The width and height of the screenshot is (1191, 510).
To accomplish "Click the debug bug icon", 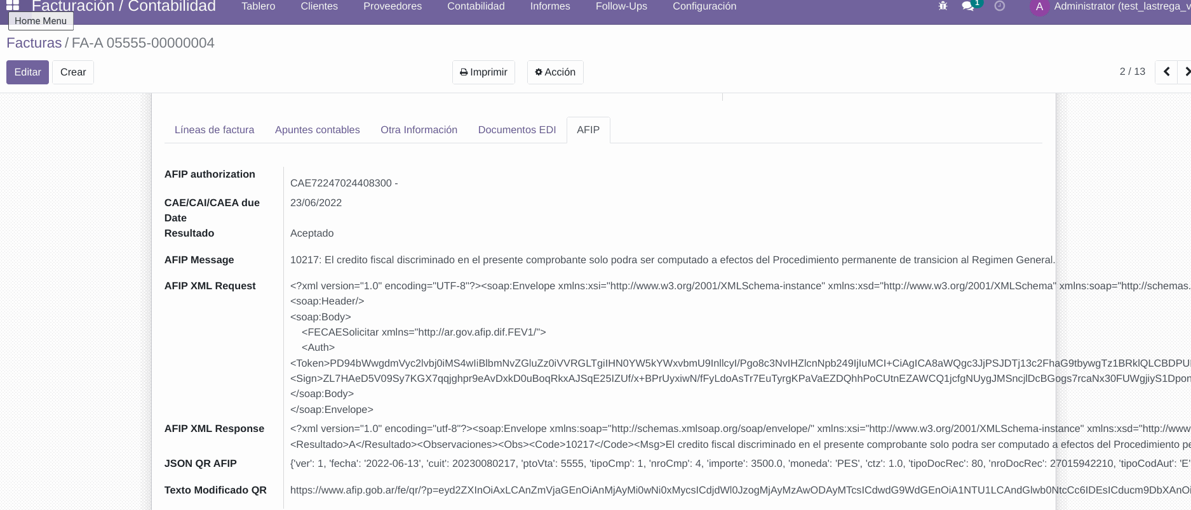I will point(943,6).
